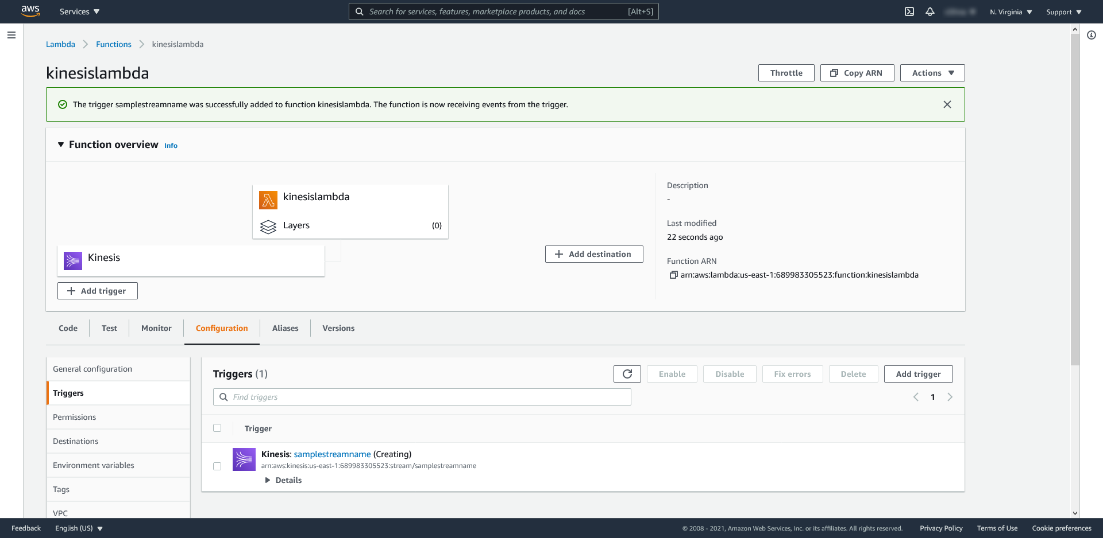The image size is (1103, 538).
Task: Click the samplestreamname stream link
Action: click(x=332, y=454)
